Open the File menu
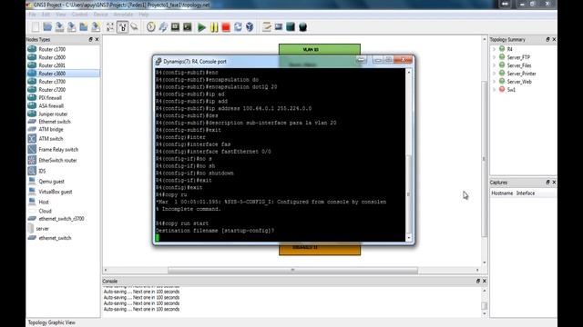This screenshot has width=583, height=327. click(x=33, y=15)
